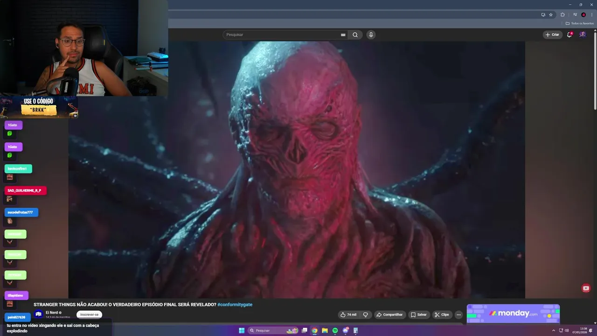Image resolution: width=597 pixels, height=336 pixels.
Task: Open the Windows Start button
Action: click(x=242, y=330)
